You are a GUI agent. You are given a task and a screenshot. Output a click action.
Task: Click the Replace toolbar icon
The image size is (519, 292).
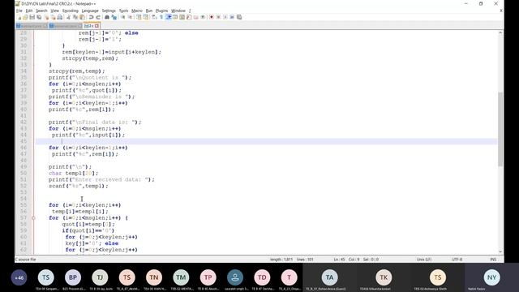point(114,17)
